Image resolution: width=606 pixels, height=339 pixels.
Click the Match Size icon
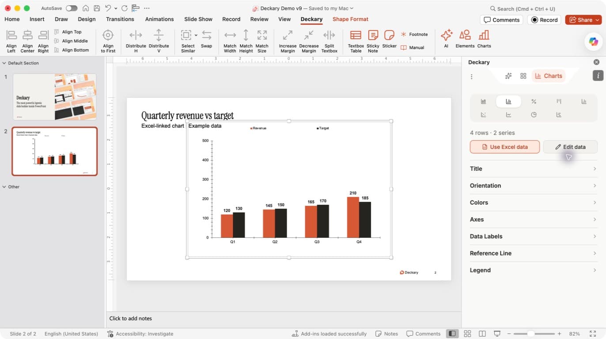coord(262,41)
